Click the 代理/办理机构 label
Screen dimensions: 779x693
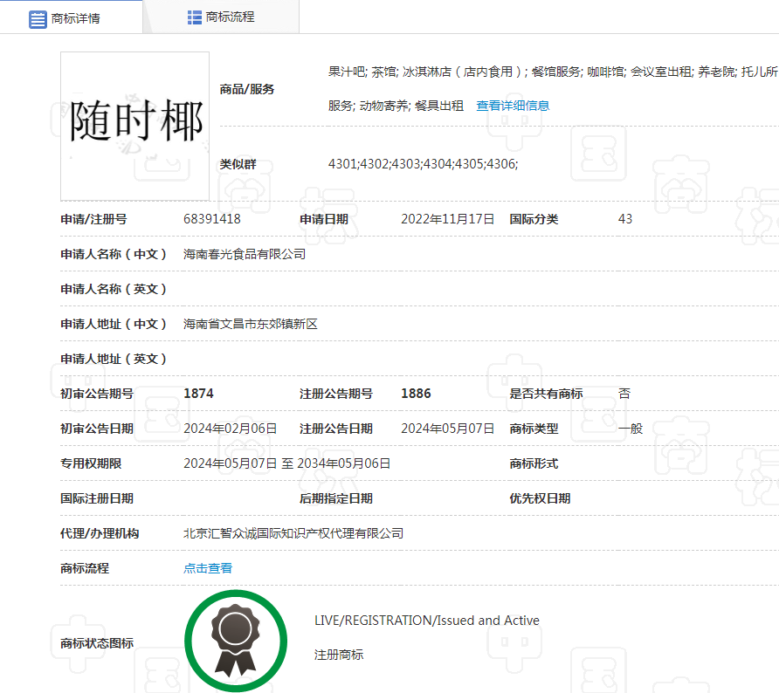click(x=100, y=533)
